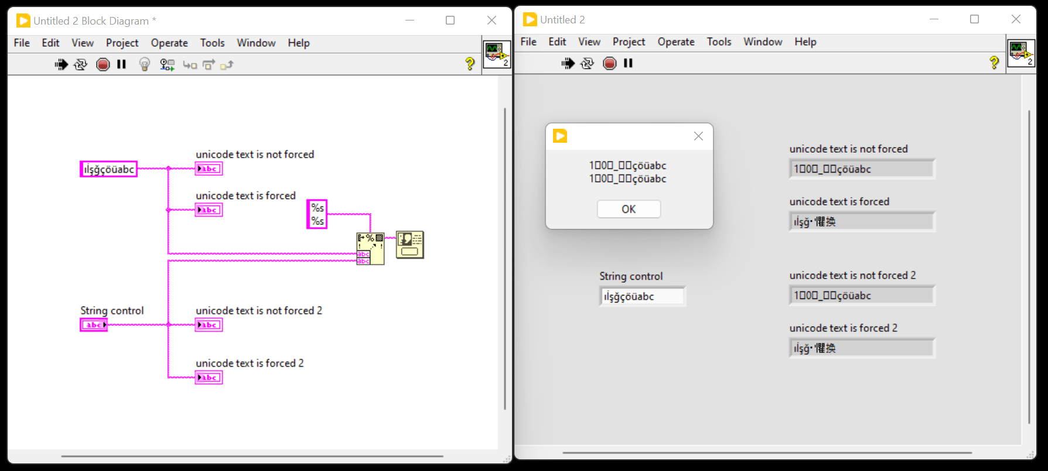Toggle Retain Wire Values button
Image resolution: width=1048 pixels, height=471 pixels.
(167, 65)
